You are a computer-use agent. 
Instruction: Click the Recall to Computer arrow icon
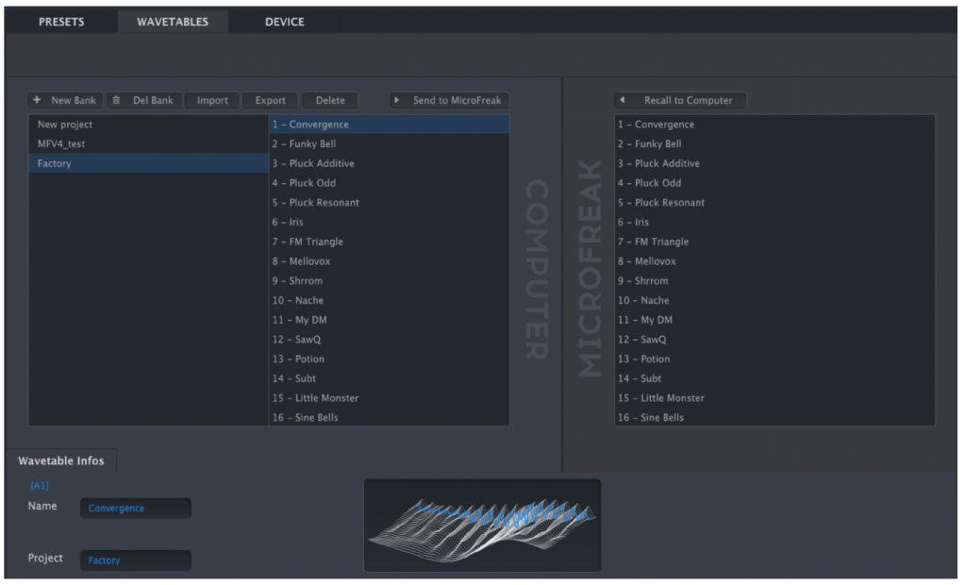624,100
